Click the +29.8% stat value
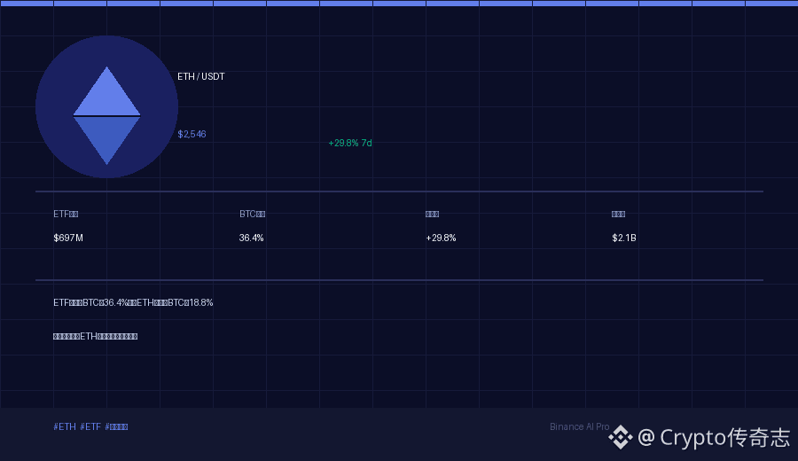 pos(441,238)
